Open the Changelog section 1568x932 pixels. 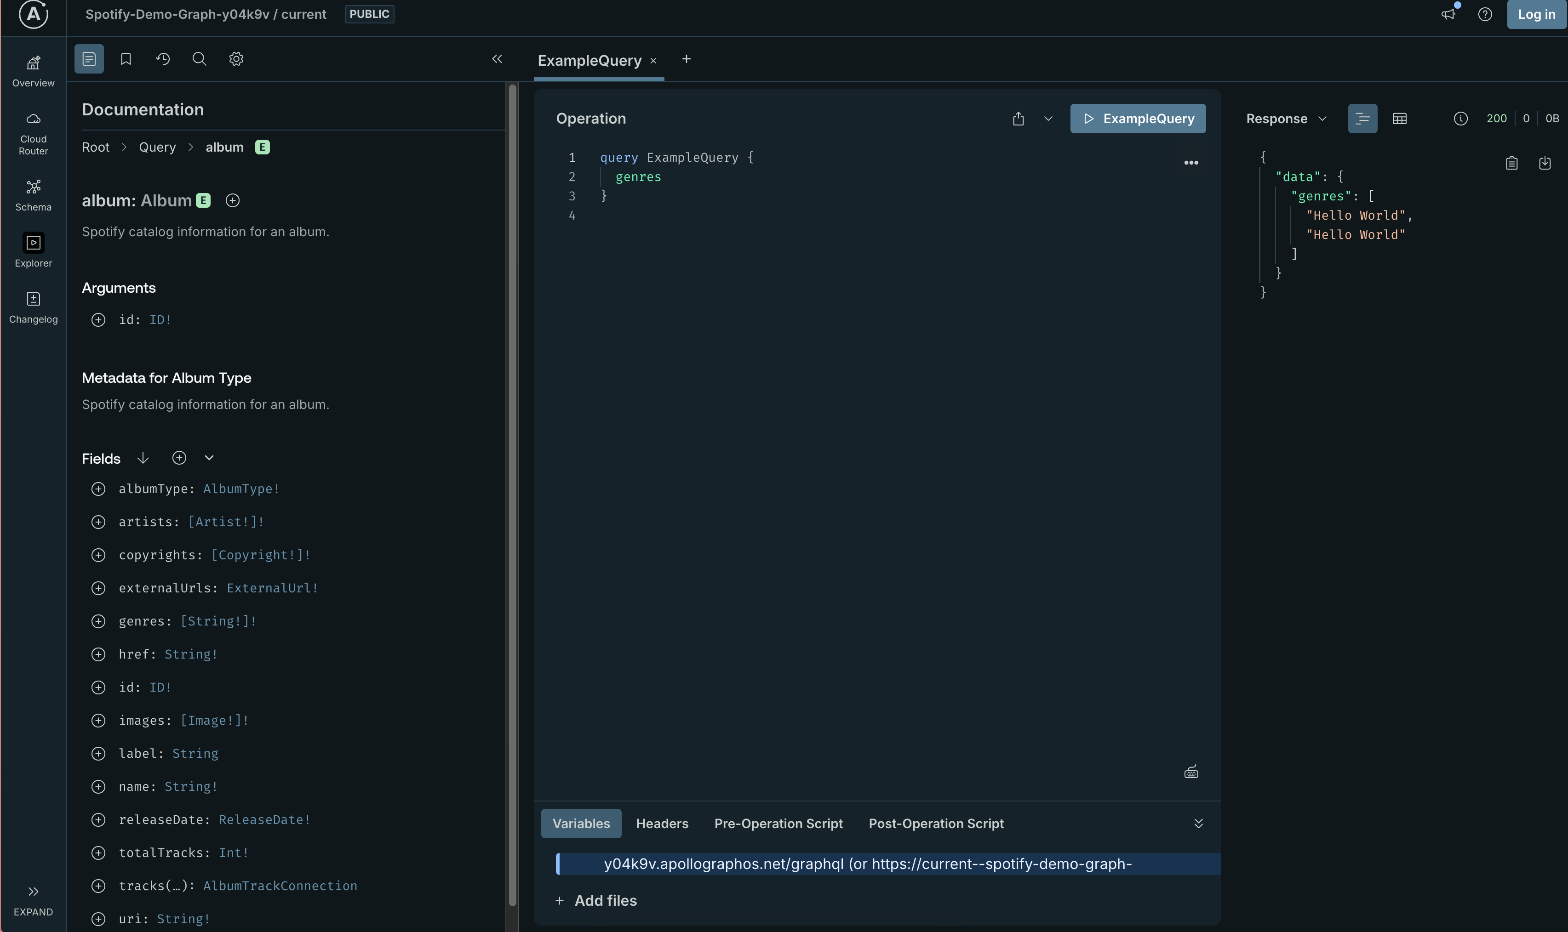[x=33, y=308]
